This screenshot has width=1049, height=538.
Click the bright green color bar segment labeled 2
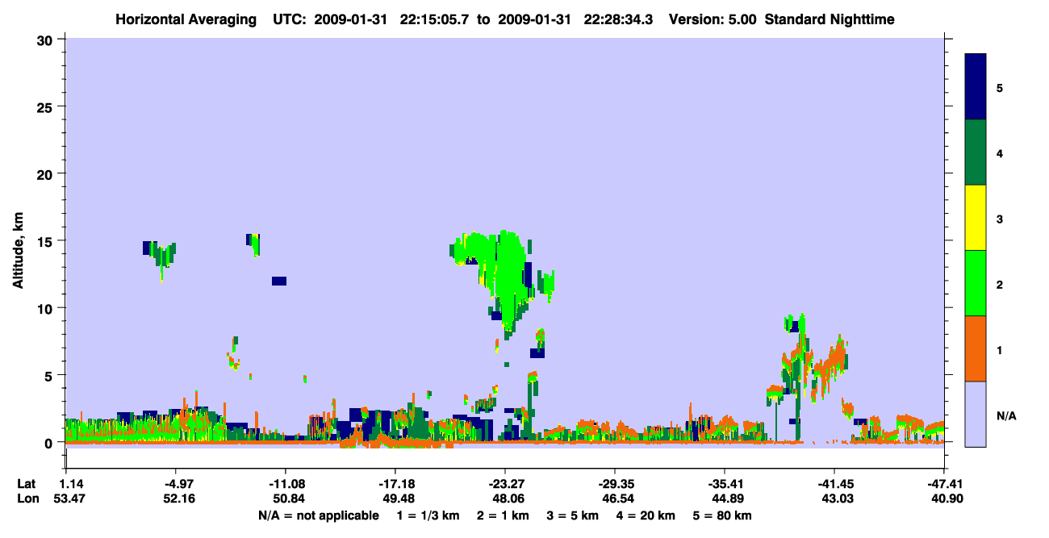point(976,283)
